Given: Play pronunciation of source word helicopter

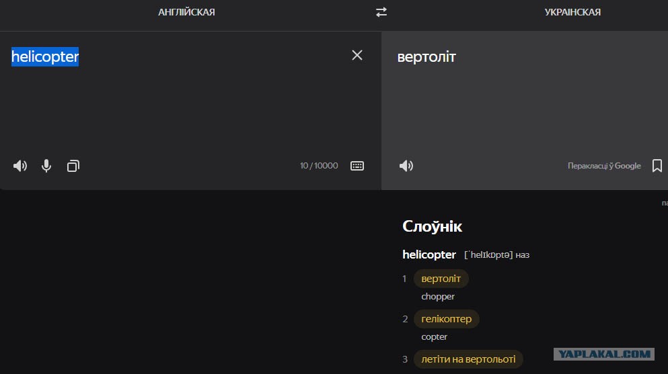Looking at the screenshot, I should coord(20,166).
